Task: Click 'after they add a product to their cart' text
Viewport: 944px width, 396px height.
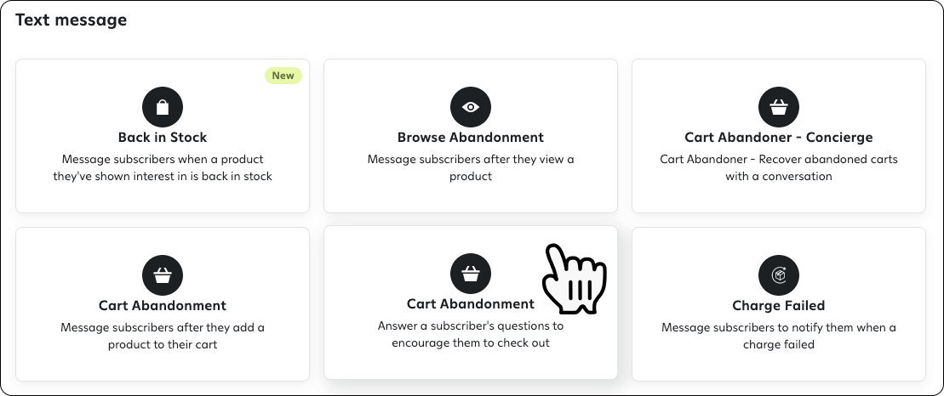Action: [x=163, y=336]
